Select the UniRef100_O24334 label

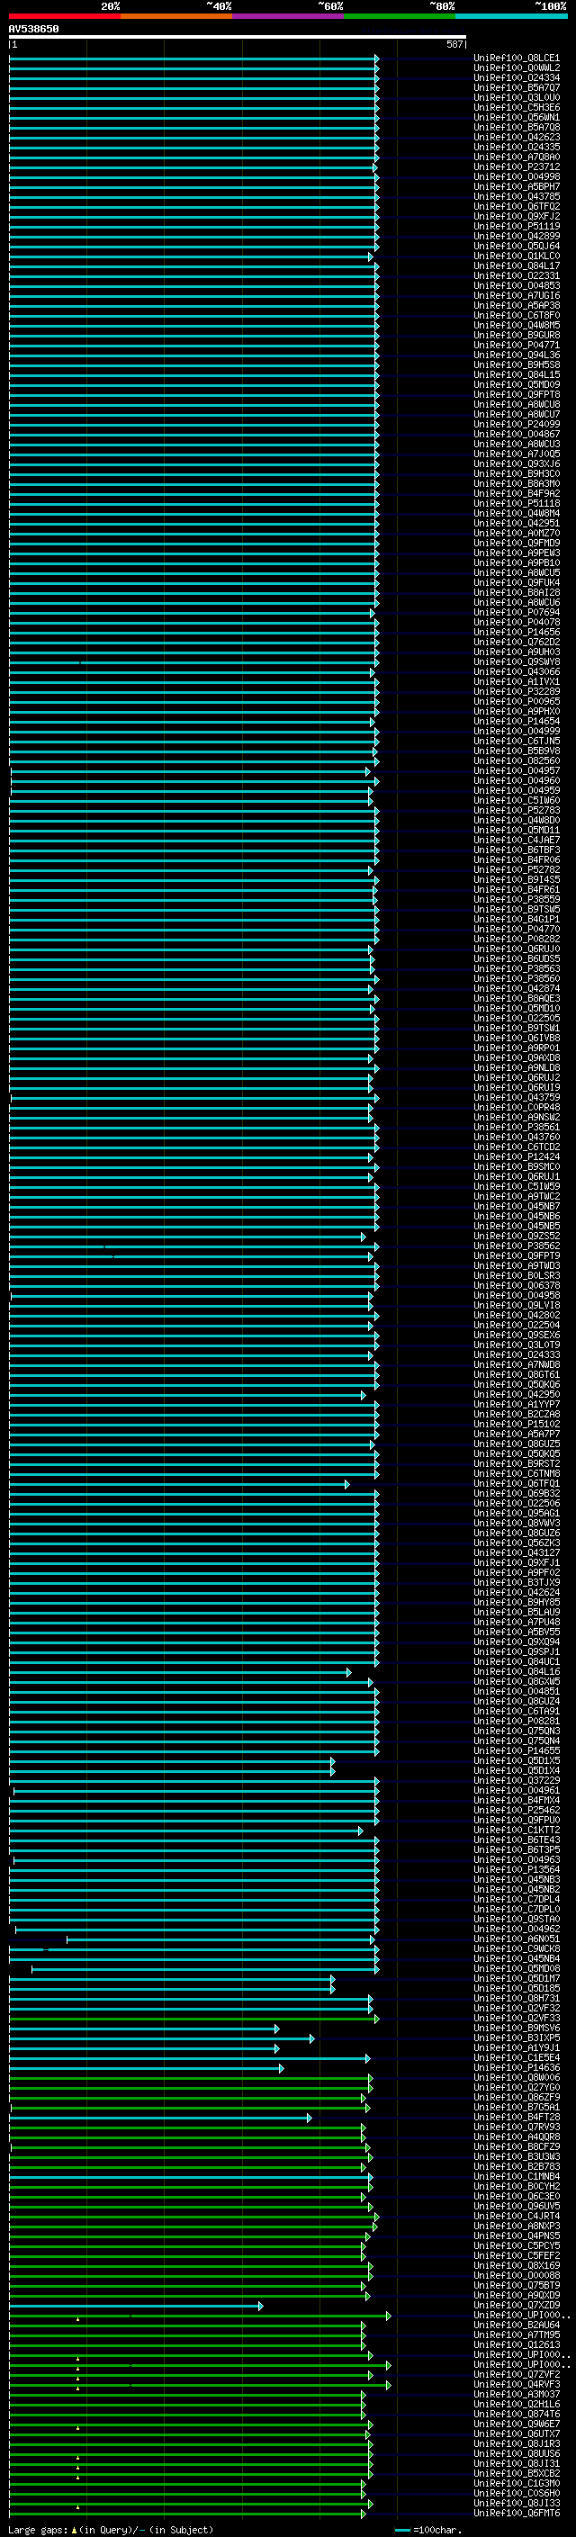coord(517,77)
